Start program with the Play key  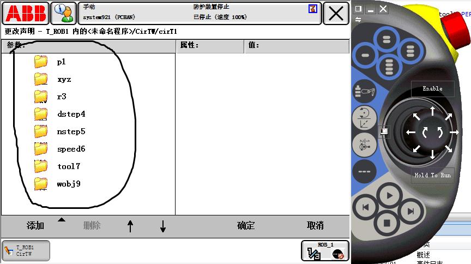click(x=390, y=196)
